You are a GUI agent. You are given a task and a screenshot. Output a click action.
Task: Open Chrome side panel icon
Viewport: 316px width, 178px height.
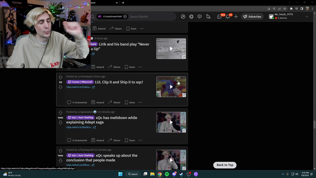click(x=302, y=8)
